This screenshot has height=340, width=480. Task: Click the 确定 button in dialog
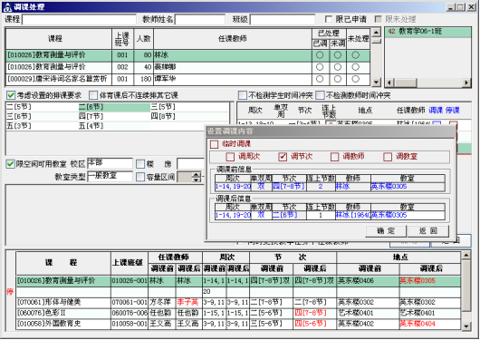pyautogui.click(x=386, y=231)
